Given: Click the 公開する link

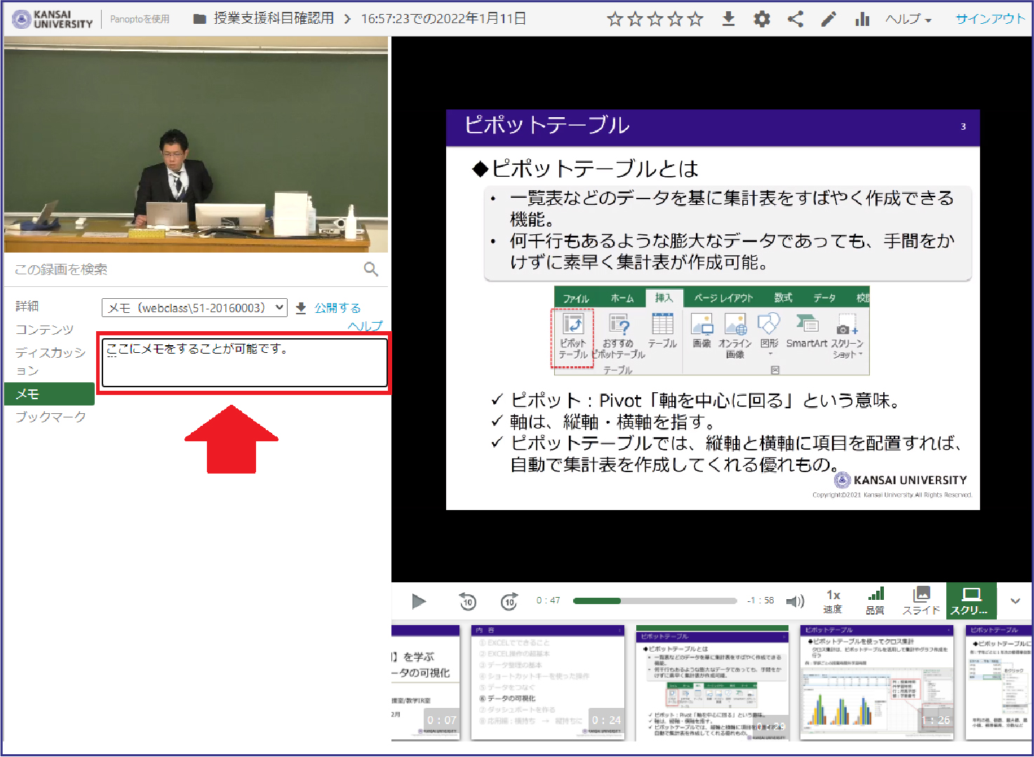Looking at the screenshot, I should pos(337,308).
